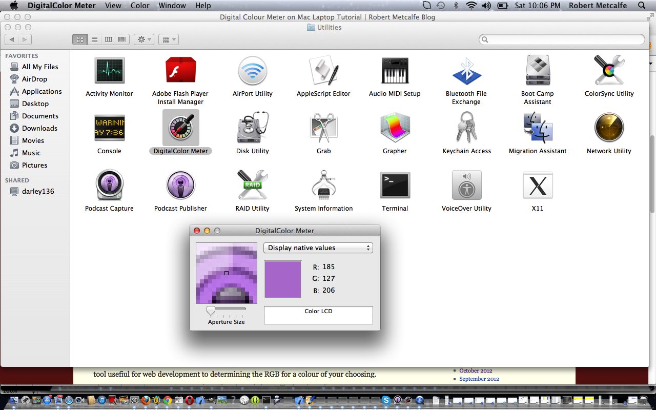Open the October 2012 archive link
Image resolution: width=656 pixels, height=410 pixels.
(476, 371)
